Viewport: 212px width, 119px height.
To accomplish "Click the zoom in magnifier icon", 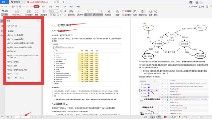I will [x=65, y=11].
